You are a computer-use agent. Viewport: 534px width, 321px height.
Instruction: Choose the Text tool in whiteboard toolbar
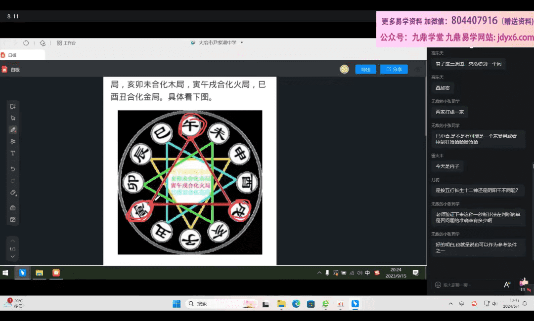(x=13, y=154)
